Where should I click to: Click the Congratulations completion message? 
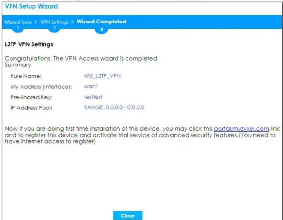pyautogui.click(x=81, y=58)
